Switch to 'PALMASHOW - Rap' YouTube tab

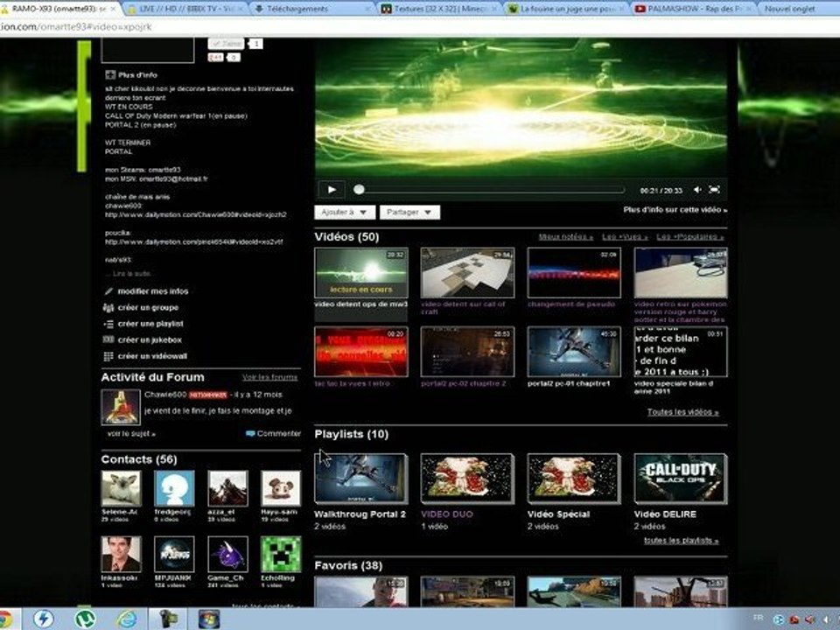click(694, 9)
